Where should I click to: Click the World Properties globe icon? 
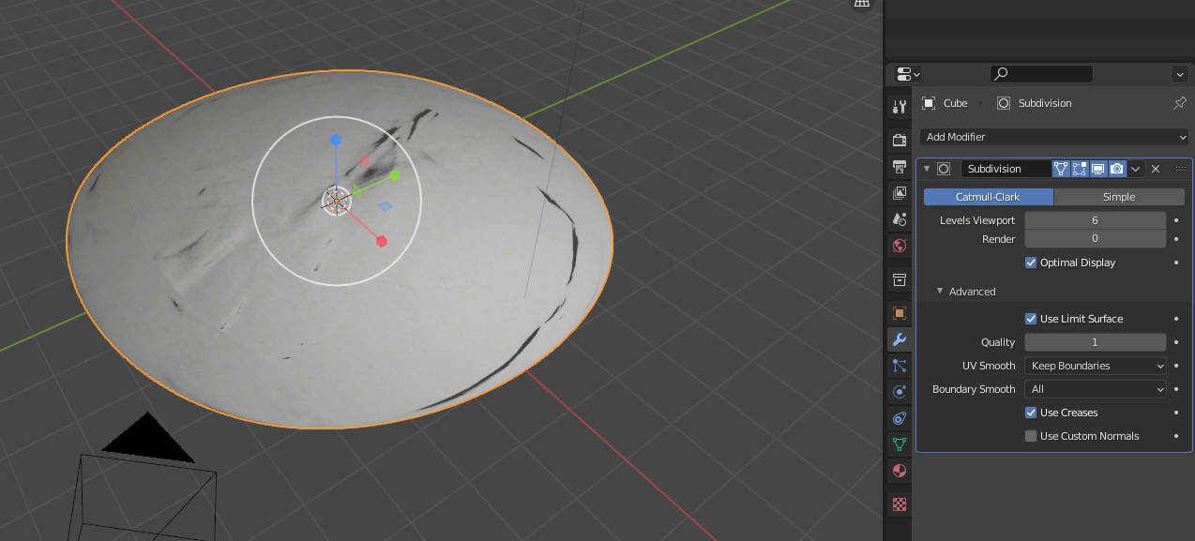coord(899,245)
